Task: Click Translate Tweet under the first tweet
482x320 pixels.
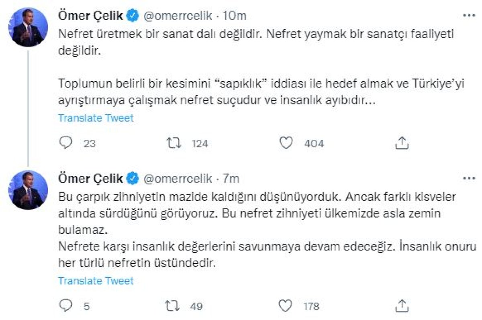Action: click(x=96, y=118)
